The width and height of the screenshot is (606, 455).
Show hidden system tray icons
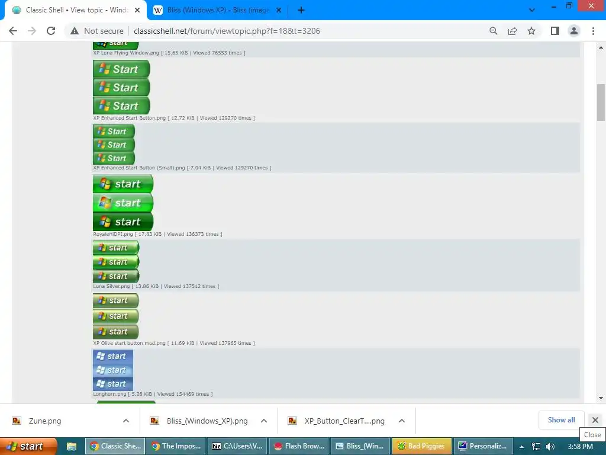coord(521,447)
